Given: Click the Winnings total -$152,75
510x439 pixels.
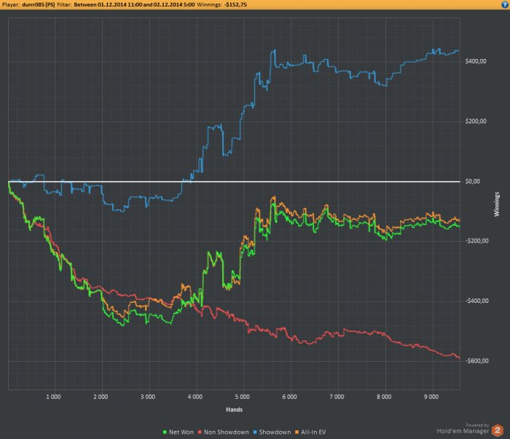Looking at the screenshot, I should click(235, 4).
